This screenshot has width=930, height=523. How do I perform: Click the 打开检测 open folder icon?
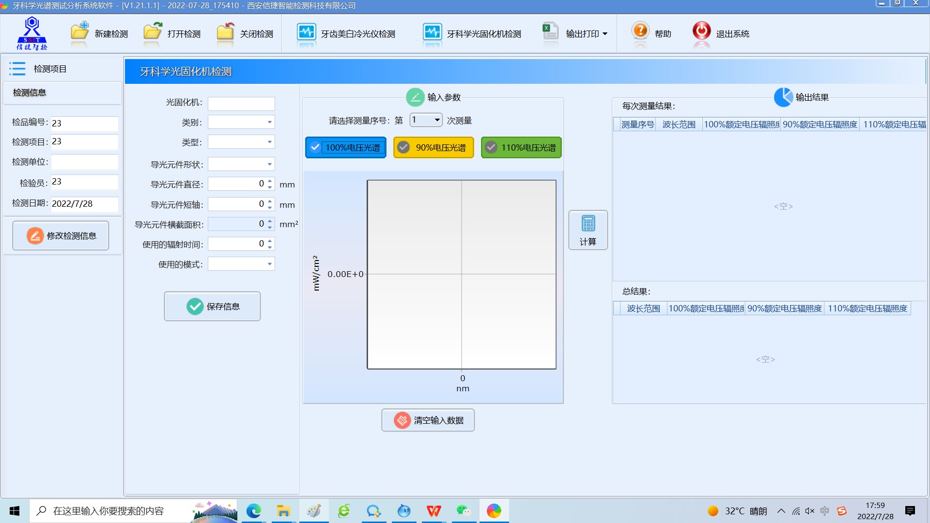coord(153,32)
